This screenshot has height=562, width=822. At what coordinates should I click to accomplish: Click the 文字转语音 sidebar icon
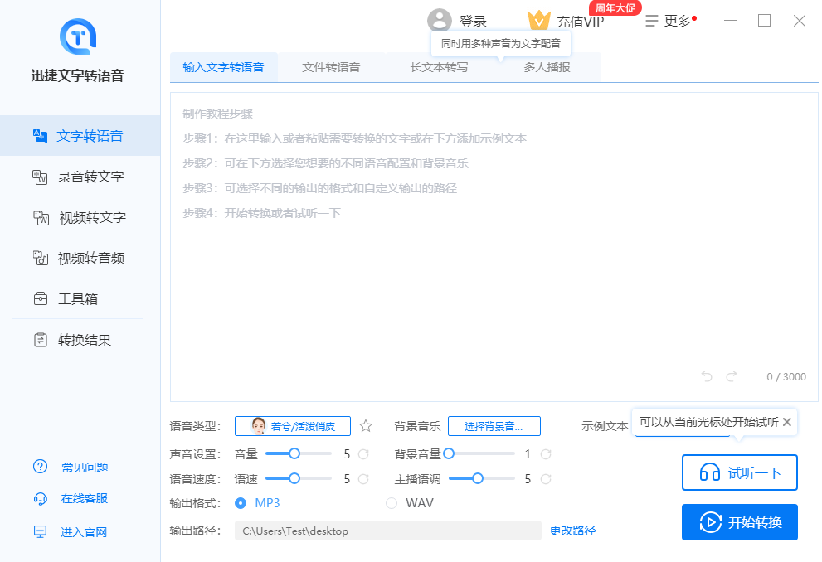pyautogui.click(x=41, y=136)
